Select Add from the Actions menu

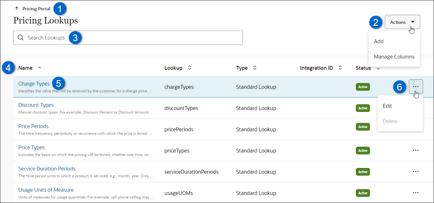coord(379,41)
